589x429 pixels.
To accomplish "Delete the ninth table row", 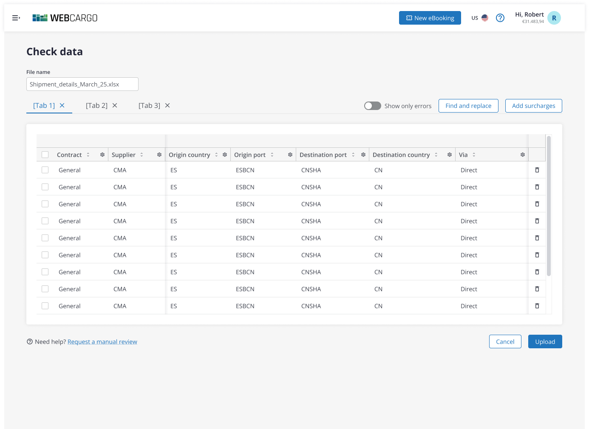I will [x=537, y=306].
